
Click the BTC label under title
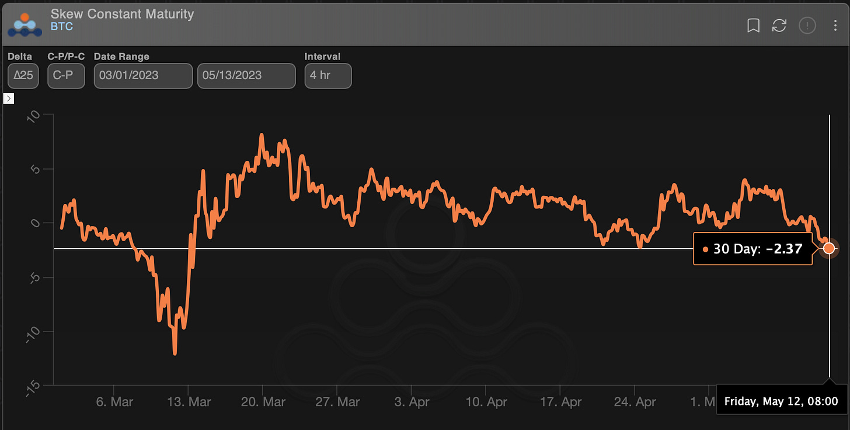(x=62, y=27)
